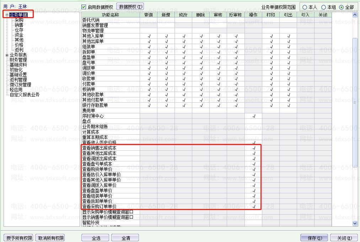Screen dimensions: 360x242
Task: Expand the 业务报表 tree node
Action: [x=7, y=55]
